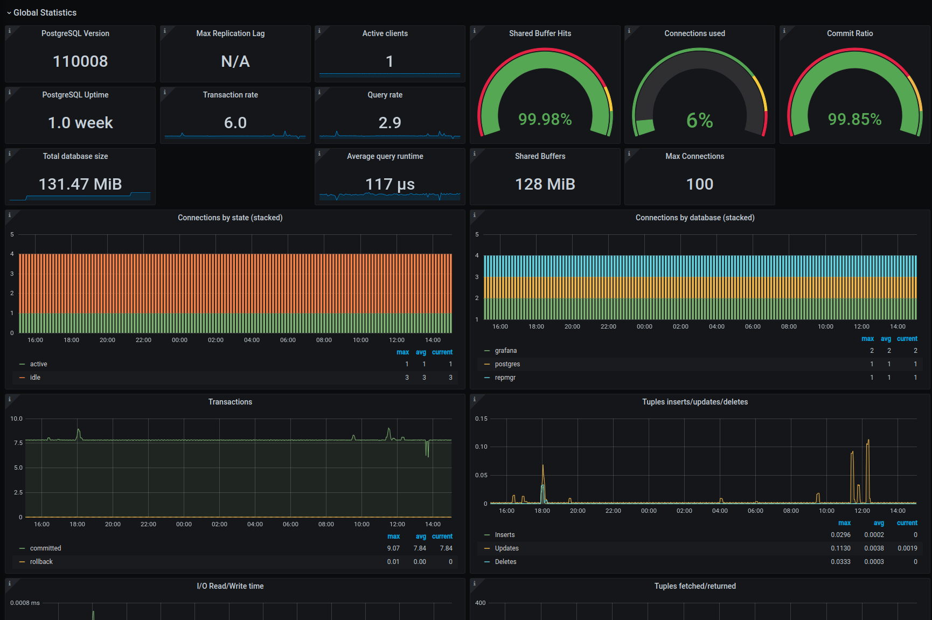Collapse the Global Statistics row
Image resolution: width=932 pixels, height=620 pixels.
coord(41,12)
